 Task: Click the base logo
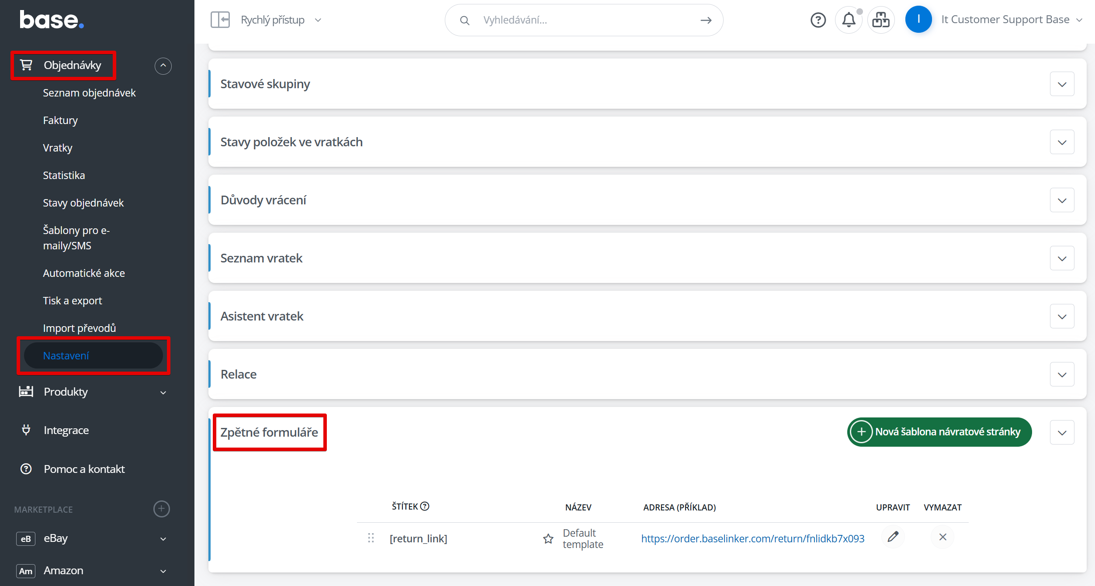pyautogui.click(x=52, y=20)
